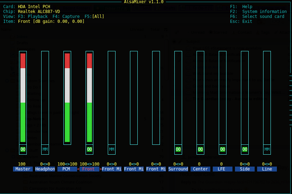Image resolution: width=292 pixels, height=194 pixels.
Task: Click the Esc Exit option
Action: (x=241, y=21)
